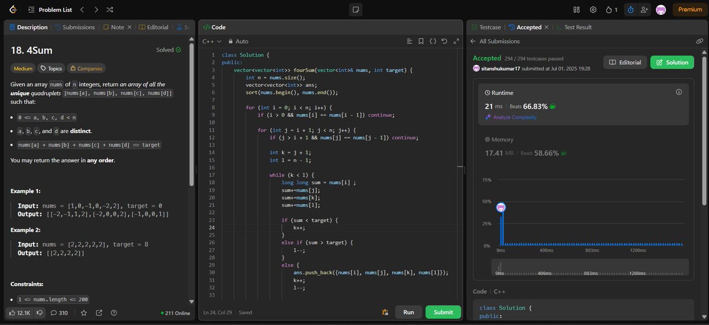Click the LeetCode logo icon

[12, 9]
